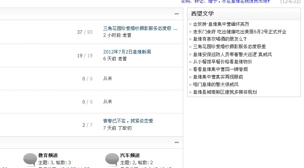This screenshot has height=168, width=304.
Task: Click the 2 / 7 post count
Action: pos(87,125)
